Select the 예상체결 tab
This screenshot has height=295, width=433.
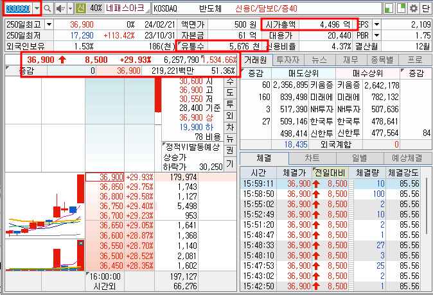pos(407,158)
